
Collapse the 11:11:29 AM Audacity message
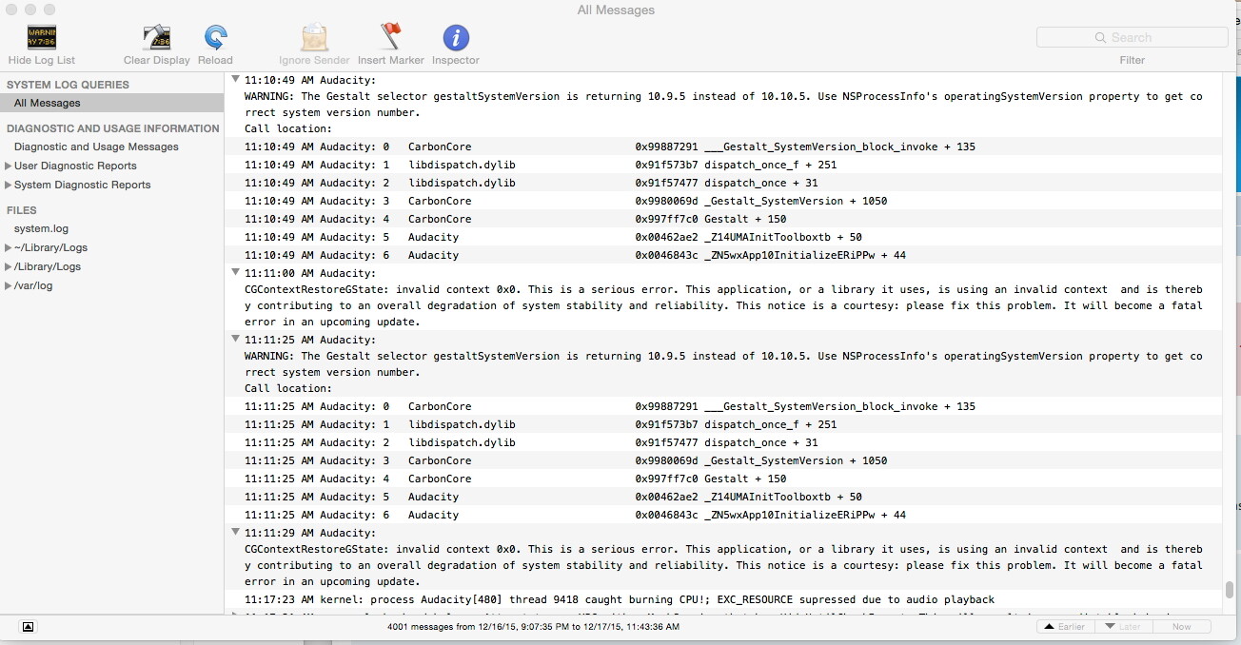point(235,533)
